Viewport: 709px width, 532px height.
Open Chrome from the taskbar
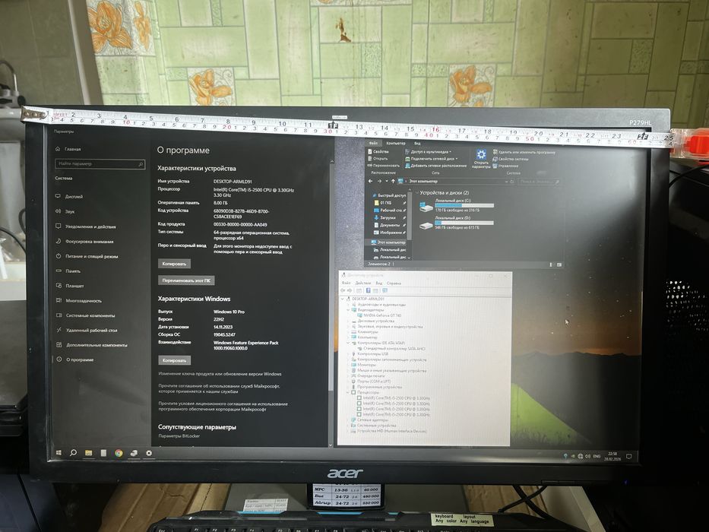click(x=119, y=453)
